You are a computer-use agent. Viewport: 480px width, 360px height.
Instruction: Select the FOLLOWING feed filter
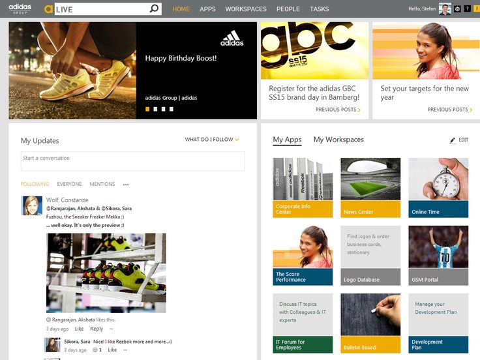tap(35, 184)
